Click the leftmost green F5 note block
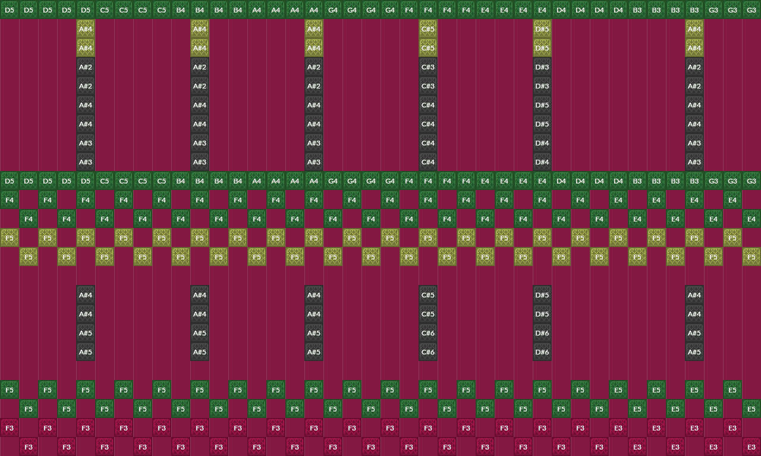The width and height of the screenshot is (761, 456). coord(10,389)
